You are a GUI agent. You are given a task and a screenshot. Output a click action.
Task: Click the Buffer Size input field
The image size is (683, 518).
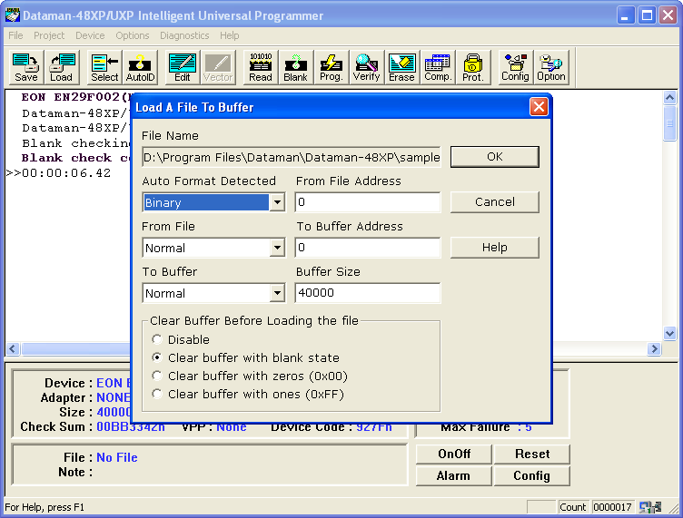coord(367,293)
